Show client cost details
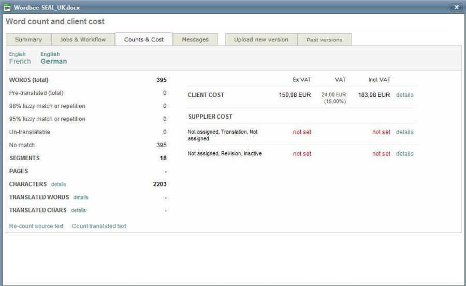The image size is (466, 286). pos(404,95)
